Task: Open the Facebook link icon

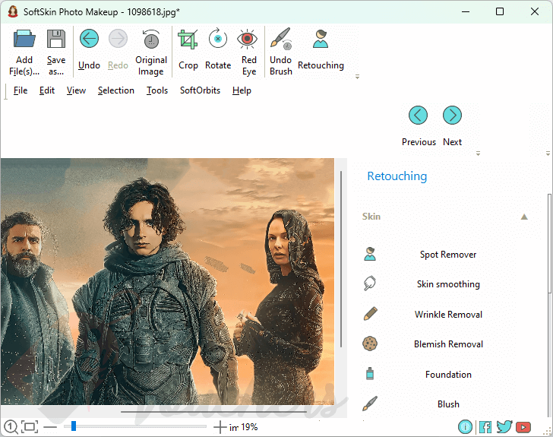Action: (485, 427)
